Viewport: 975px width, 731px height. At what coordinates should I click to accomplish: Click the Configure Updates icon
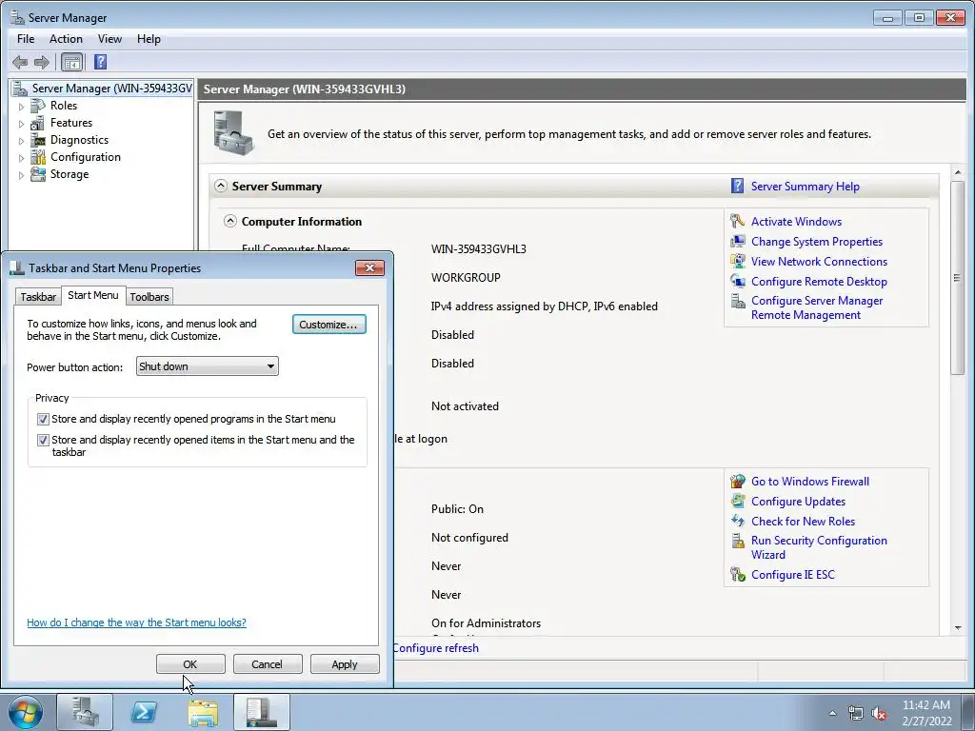coord(738,501)
